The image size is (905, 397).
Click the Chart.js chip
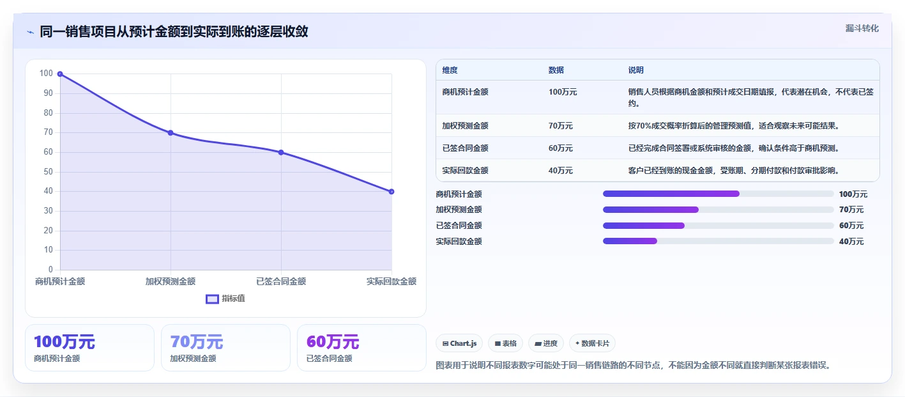[459, 343]
